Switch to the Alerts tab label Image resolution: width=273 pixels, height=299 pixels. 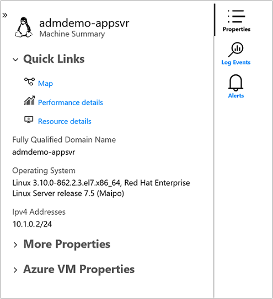click(x=236, y=95)
